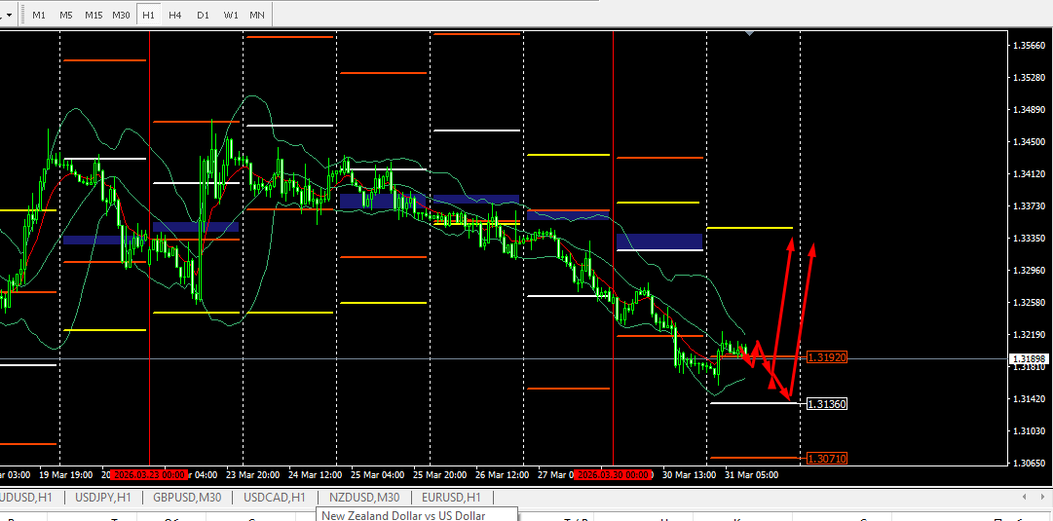Switch chart to the M1 timeframe

click(39, 15)
